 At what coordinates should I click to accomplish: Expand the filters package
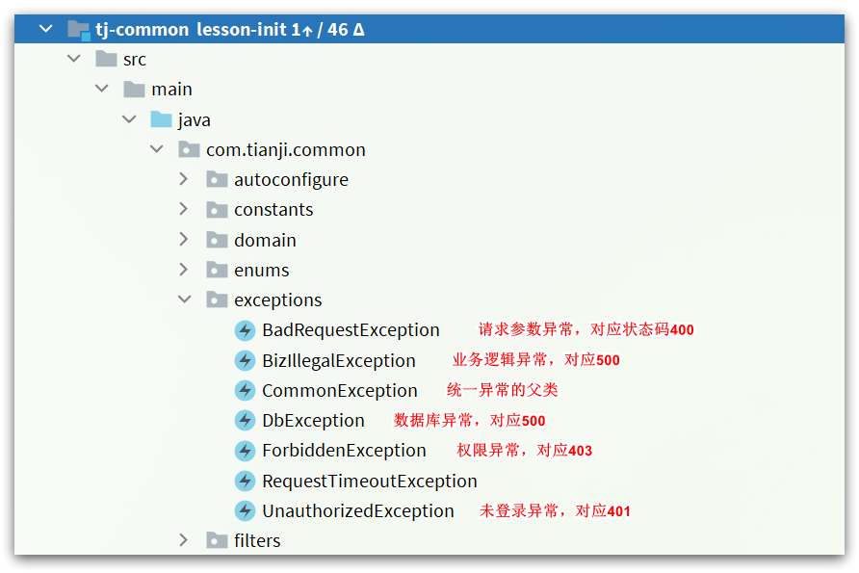pyautogui.click(x=184, y=540)
